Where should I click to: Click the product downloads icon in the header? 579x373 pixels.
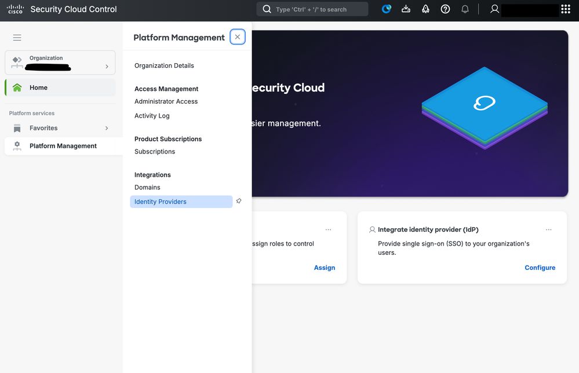[406, 9]
